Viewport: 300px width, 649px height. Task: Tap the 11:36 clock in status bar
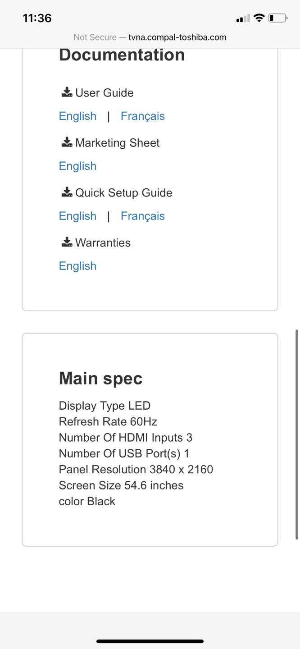pos(37,18)
